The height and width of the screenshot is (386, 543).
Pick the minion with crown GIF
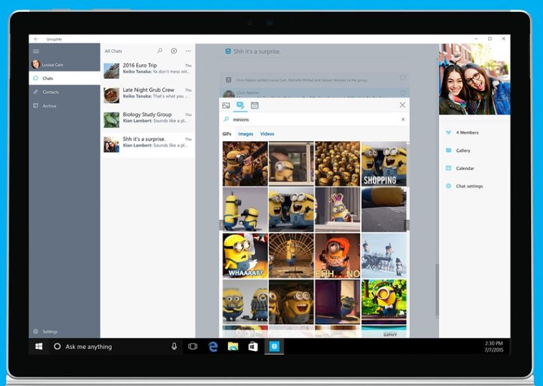click(337, 210)
